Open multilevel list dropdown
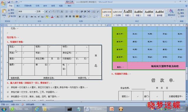 pos(79,12)
